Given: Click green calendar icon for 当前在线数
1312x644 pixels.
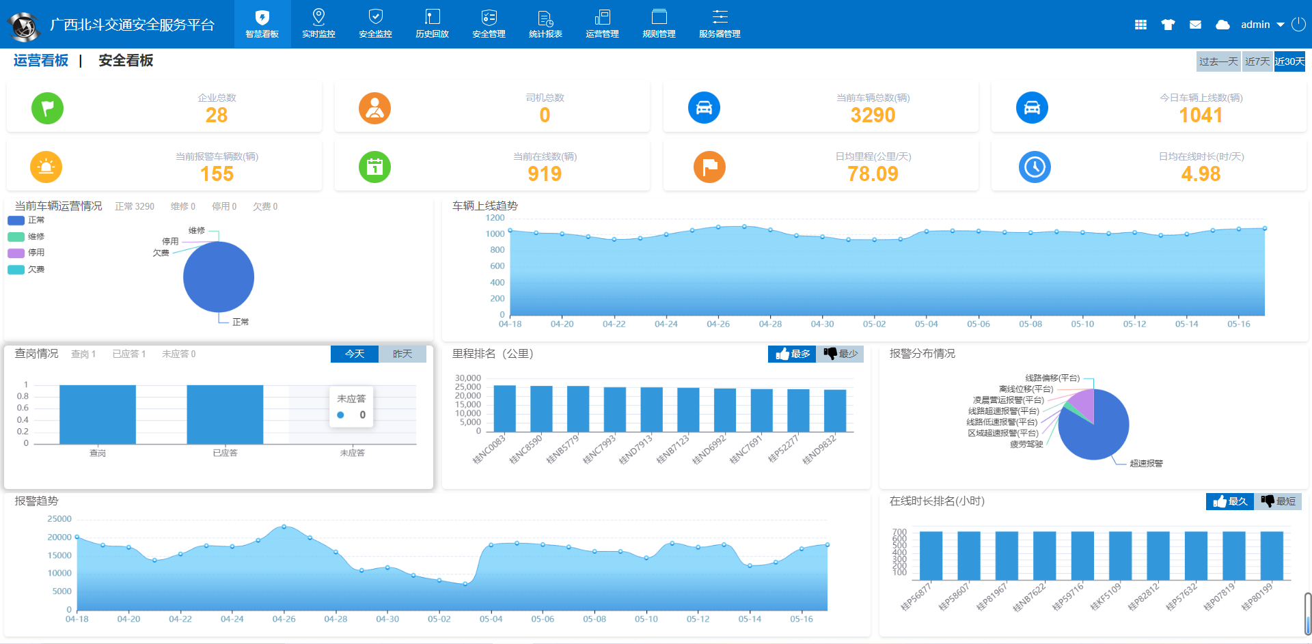Looking at the screenshot, I should point(374,167).
